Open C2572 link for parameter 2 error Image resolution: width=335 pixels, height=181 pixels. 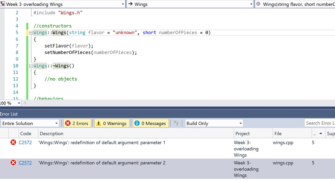tap(25, 163)
